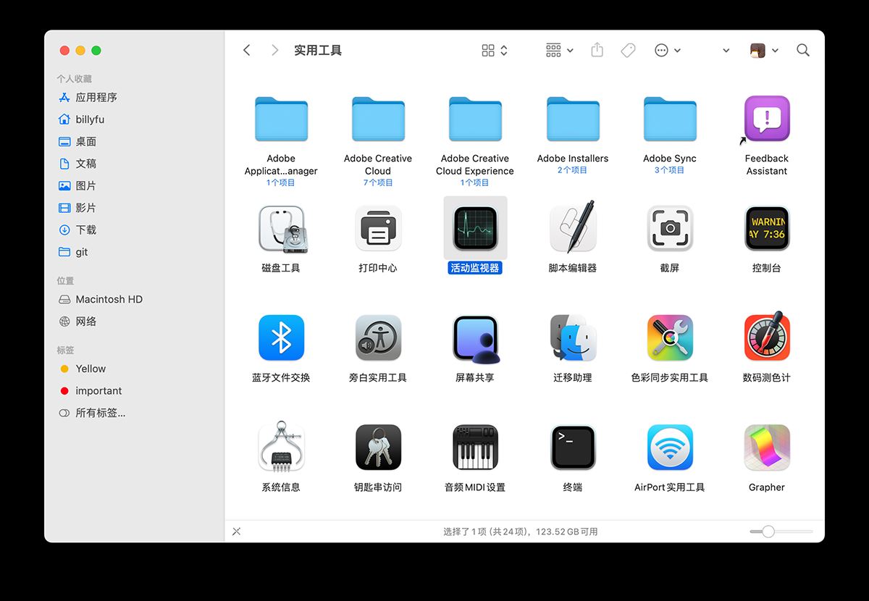Select the 截屏 Screenshot app icon
This screenshot has height=601, width=869.
[669, 228]
